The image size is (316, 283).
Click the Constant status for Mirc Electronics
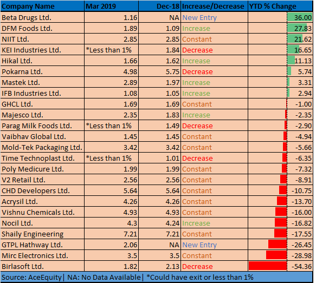pyautogui.click(x=197, y=256)
